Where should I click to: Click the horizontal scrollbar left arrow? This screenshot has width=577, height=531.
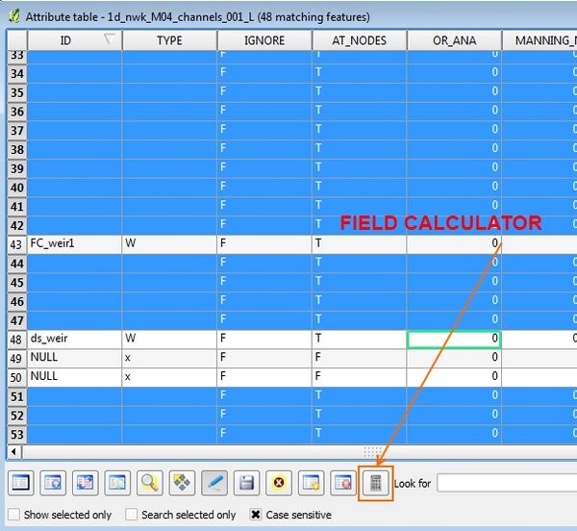[x=14, y=451]
